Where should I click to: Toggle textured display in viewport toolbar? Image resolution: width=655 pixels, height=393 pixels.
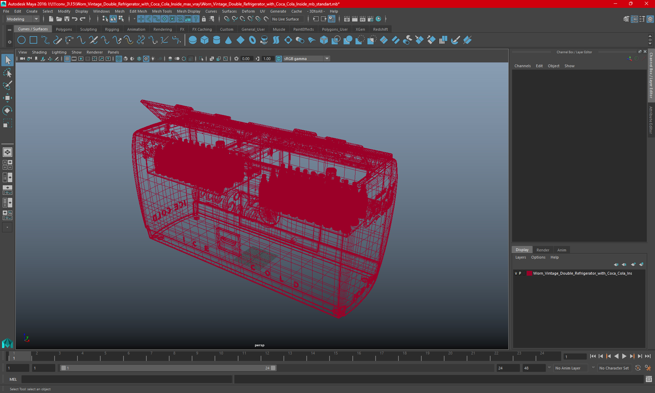[x=146, y=59]
